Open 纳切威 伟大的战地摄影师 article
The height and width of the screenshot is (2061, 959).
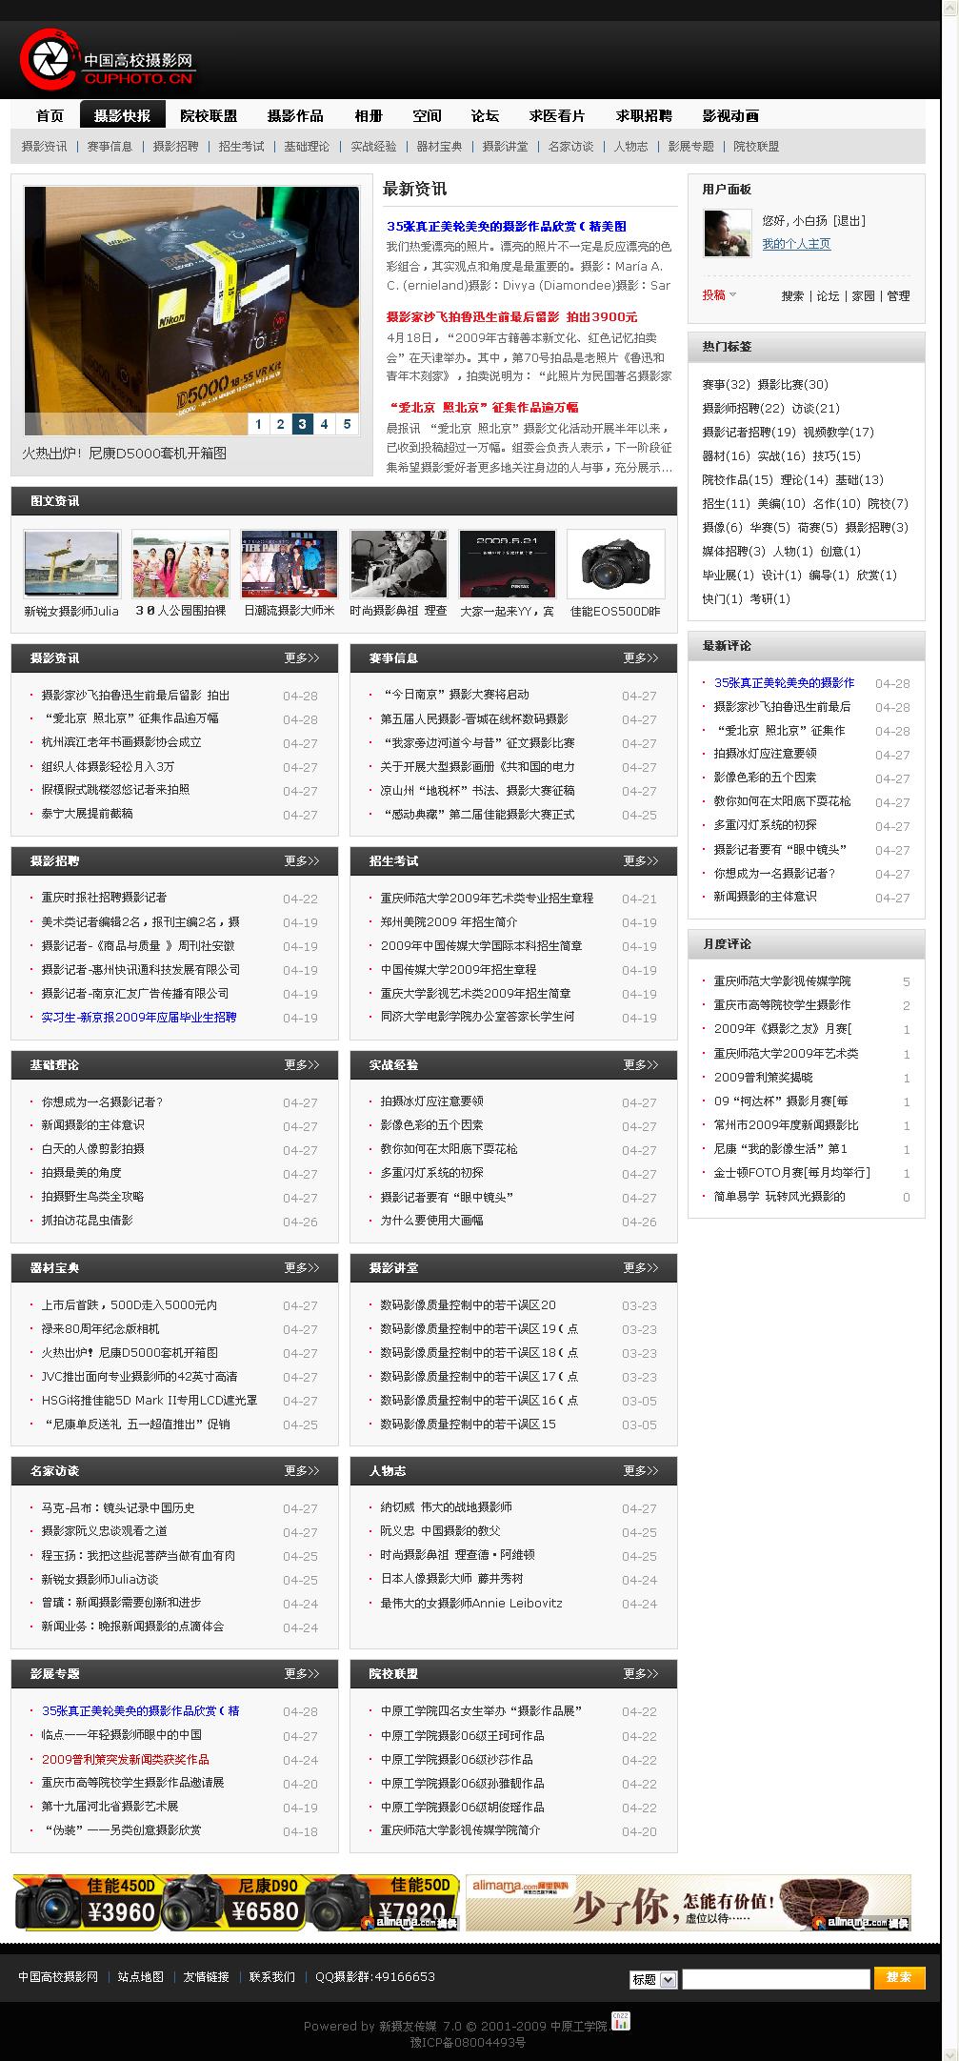click(x=446, y=1506)
